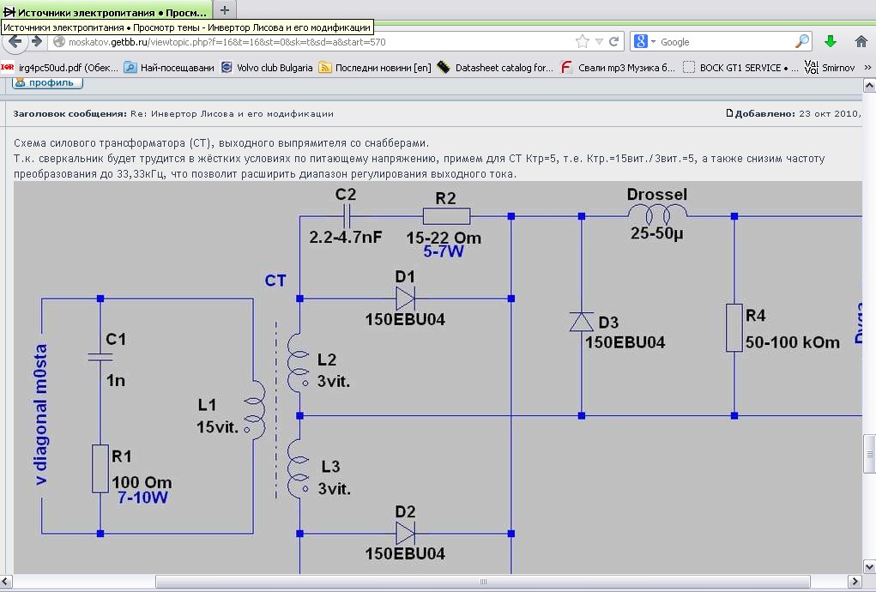Screen dimensions: 876x592
Task: Bookmark this page with the star icon
Action: pos(583,41)
